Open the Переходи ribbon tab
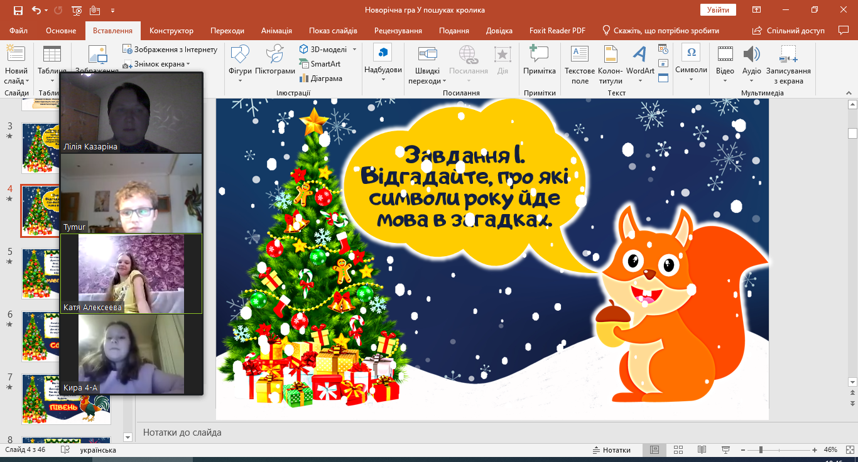The width and height of the screenshot is (858, 462). pos(227,30)
